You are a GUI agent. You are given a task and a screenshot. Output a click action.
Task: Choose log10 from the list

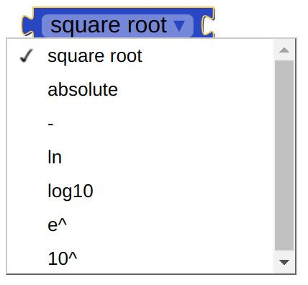[140, 191]
